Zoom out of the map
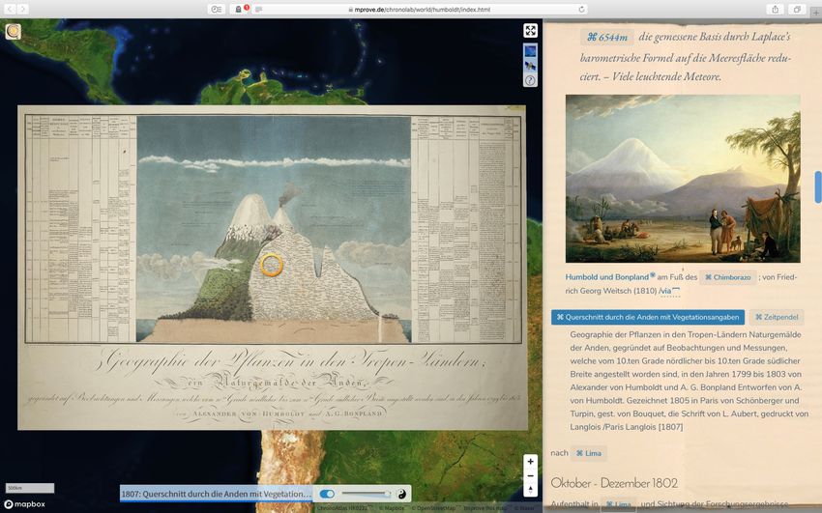 click(531, 475)
